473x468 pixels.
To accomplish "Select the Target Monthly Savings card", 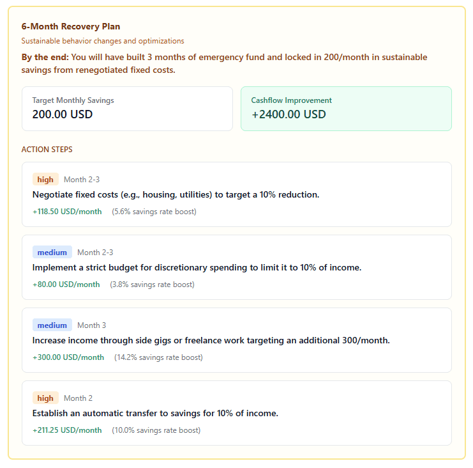I will click(127, 109).
